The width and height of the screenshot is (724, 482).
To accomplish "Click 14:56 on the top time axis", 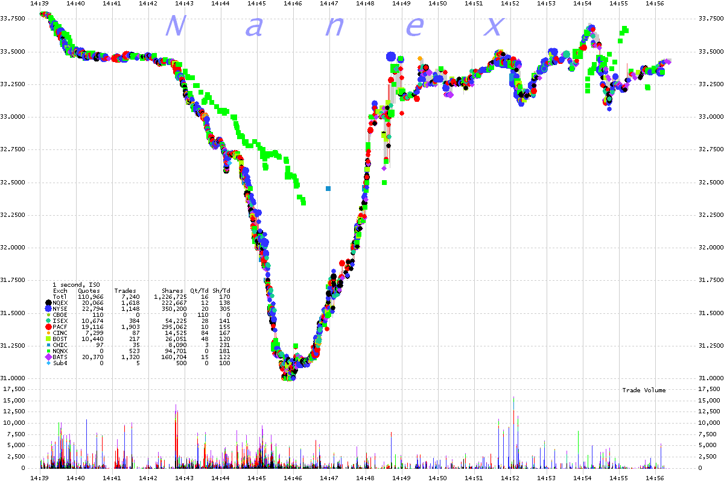I will point(654,4).
